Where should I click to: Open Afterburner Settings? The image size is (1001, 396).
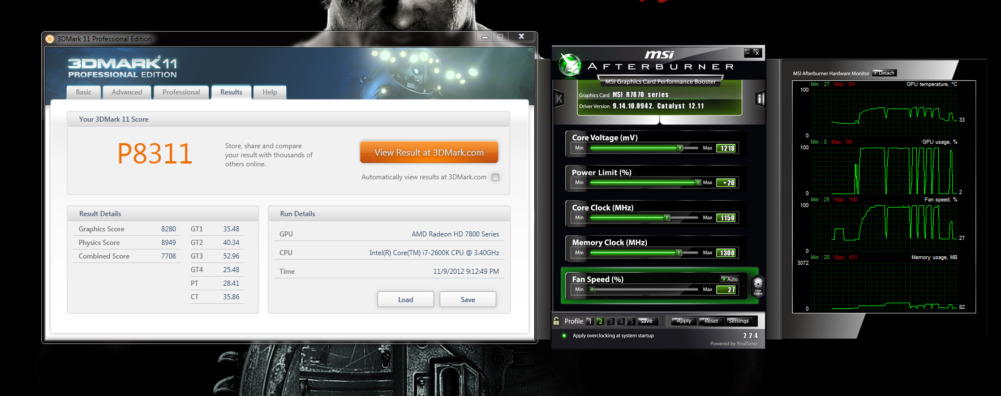(738, 321)
